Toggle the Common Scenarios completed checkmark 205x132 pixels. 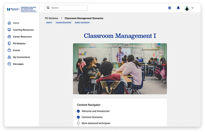pos(78,117)
